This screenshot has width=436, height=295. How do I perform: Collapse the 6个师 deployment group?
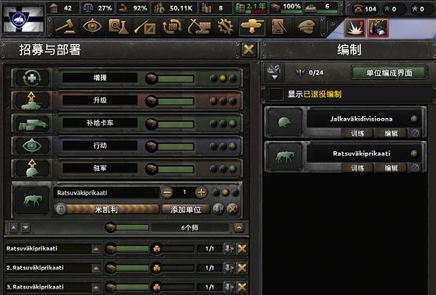(x=239, y=228)
